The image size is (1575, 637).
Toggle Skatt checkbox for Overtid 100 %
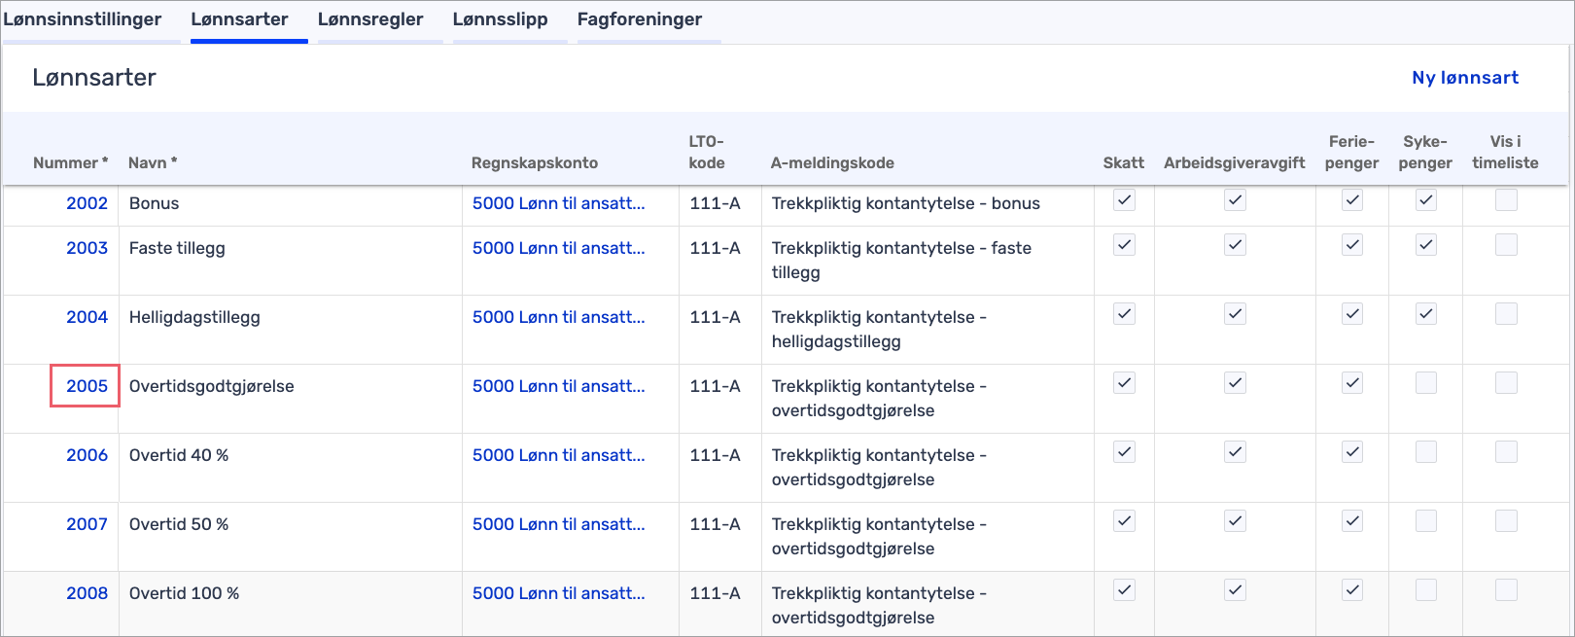[1124, 590]
